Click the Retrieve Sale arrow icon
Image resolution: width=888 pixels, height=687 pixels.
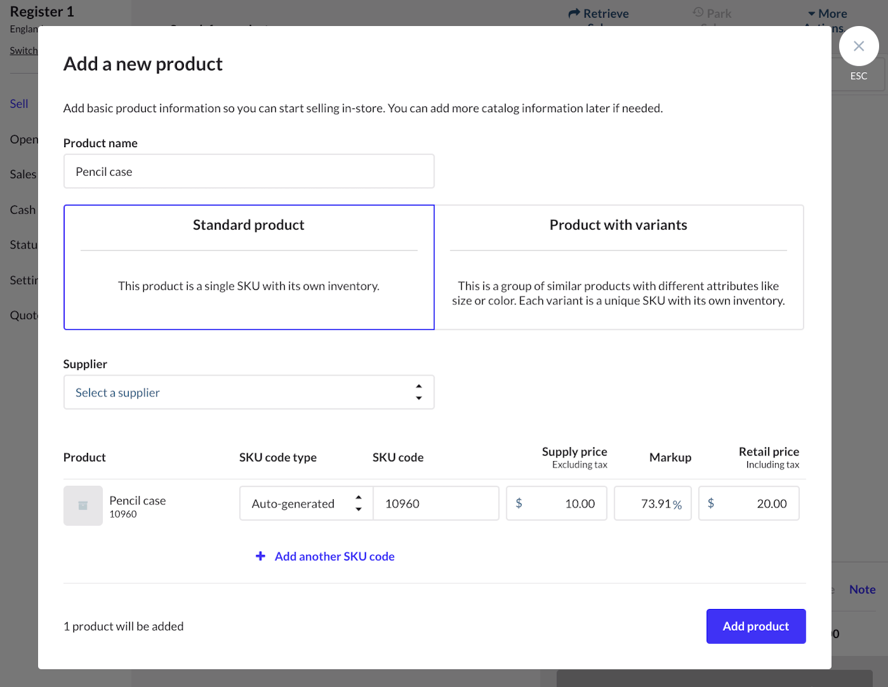point(574,13)
